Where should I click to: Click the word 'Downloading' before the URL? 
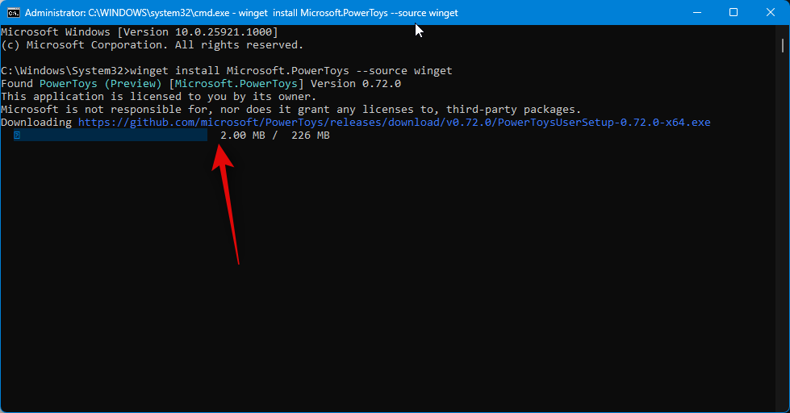point(36,123)
